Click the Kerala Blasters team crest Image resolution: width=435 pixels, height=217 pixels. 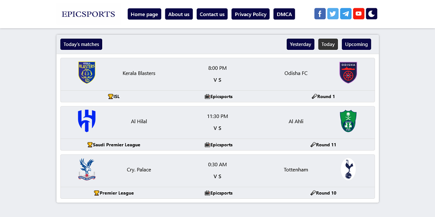pyautogui.click(x=87, y=72)
